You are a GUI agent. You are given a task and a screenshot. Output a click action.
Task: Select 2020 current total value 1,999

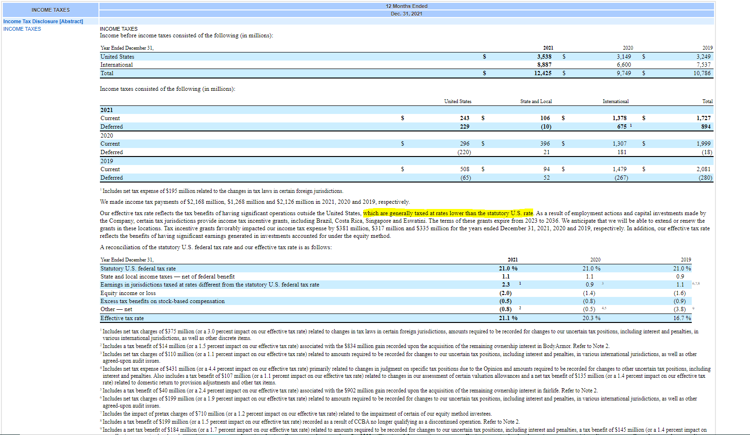coord(704,144)
